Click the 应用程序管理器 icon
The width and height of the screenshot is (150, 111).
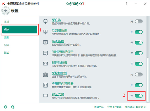[45, 85]
